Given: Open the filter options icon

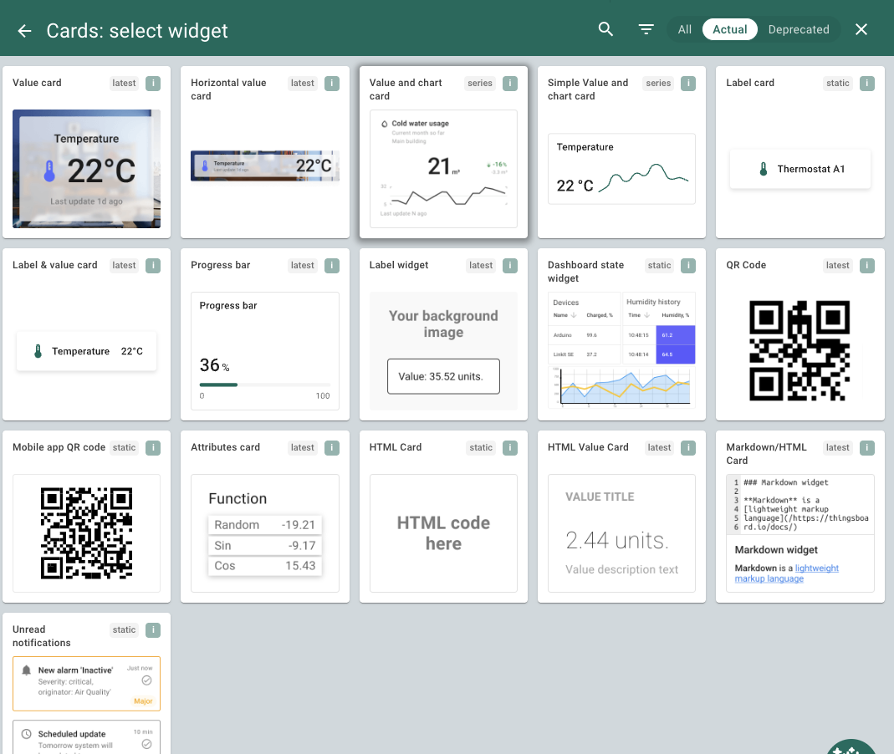Looking at the screenshot, I should click(x=646, y=29).
